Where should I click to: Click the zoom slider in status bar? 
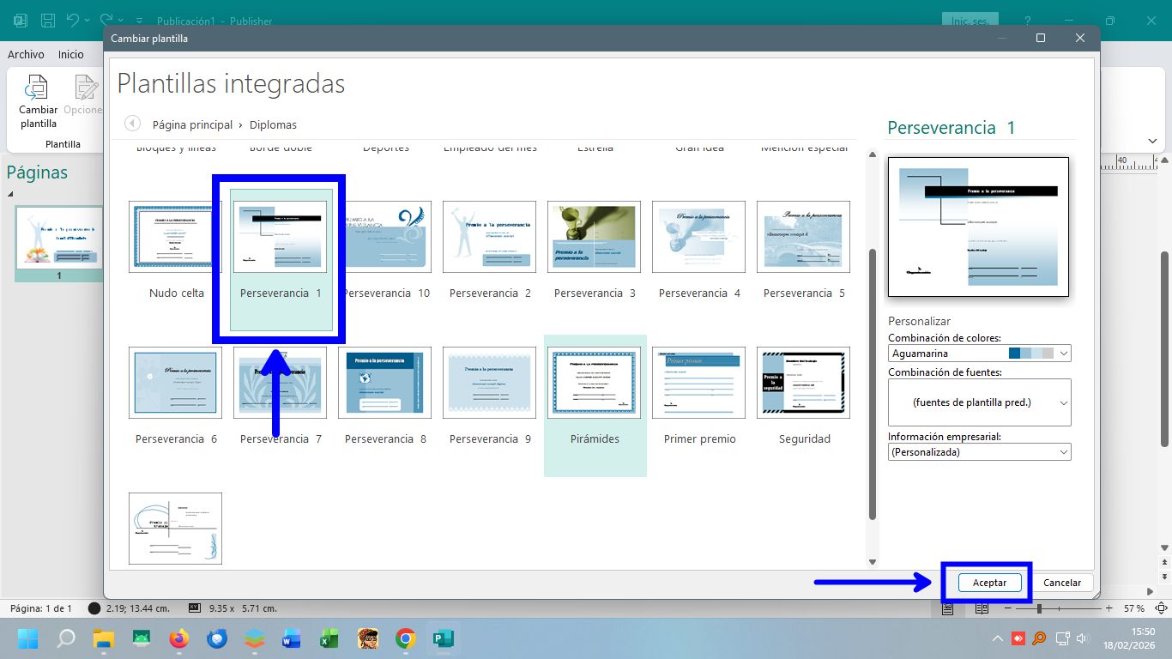coord(1040,608)
